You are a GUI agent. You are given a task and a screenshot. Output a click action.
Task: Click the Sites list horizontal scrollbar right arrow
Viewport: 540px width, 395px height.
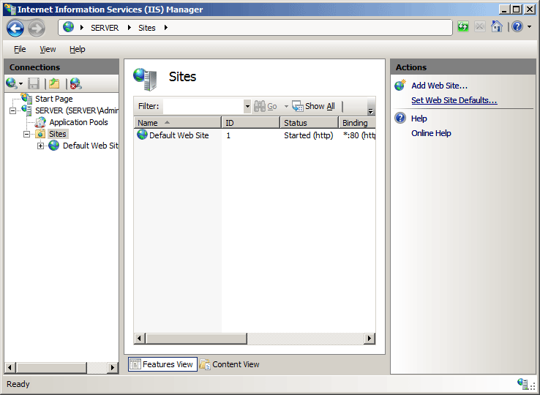coord(370,339)
